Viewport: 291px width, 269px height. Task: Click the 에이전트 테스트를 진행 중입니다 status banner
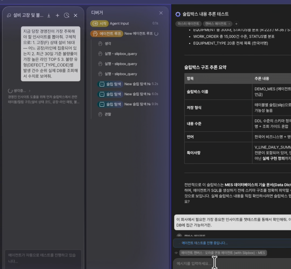pos(232,243)
